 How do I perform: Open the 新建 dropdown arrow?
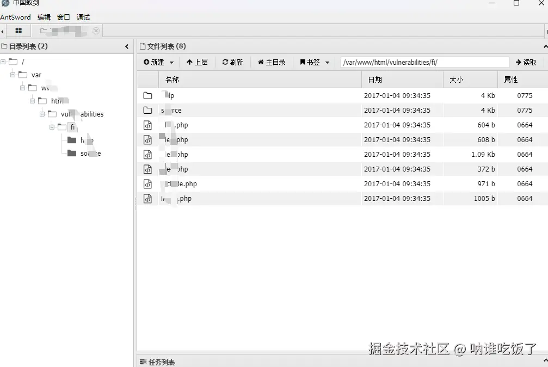[x=171, y=63]
